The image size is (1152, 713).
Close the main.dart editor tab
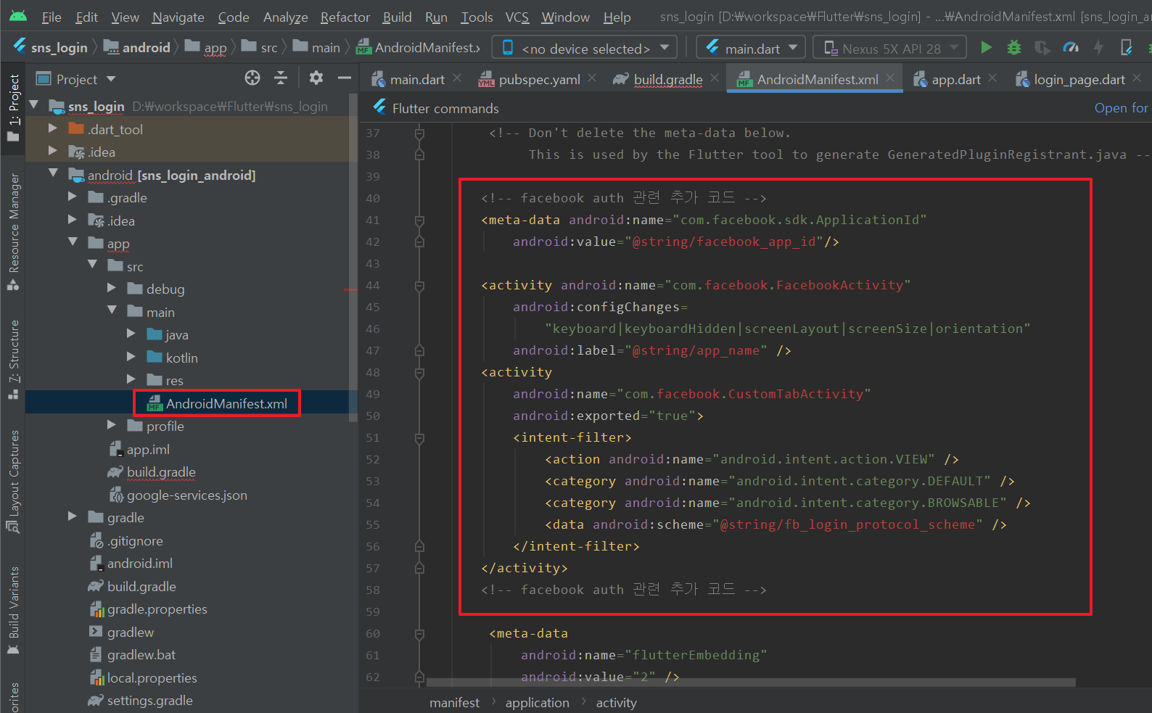click(x=457, y=78)
